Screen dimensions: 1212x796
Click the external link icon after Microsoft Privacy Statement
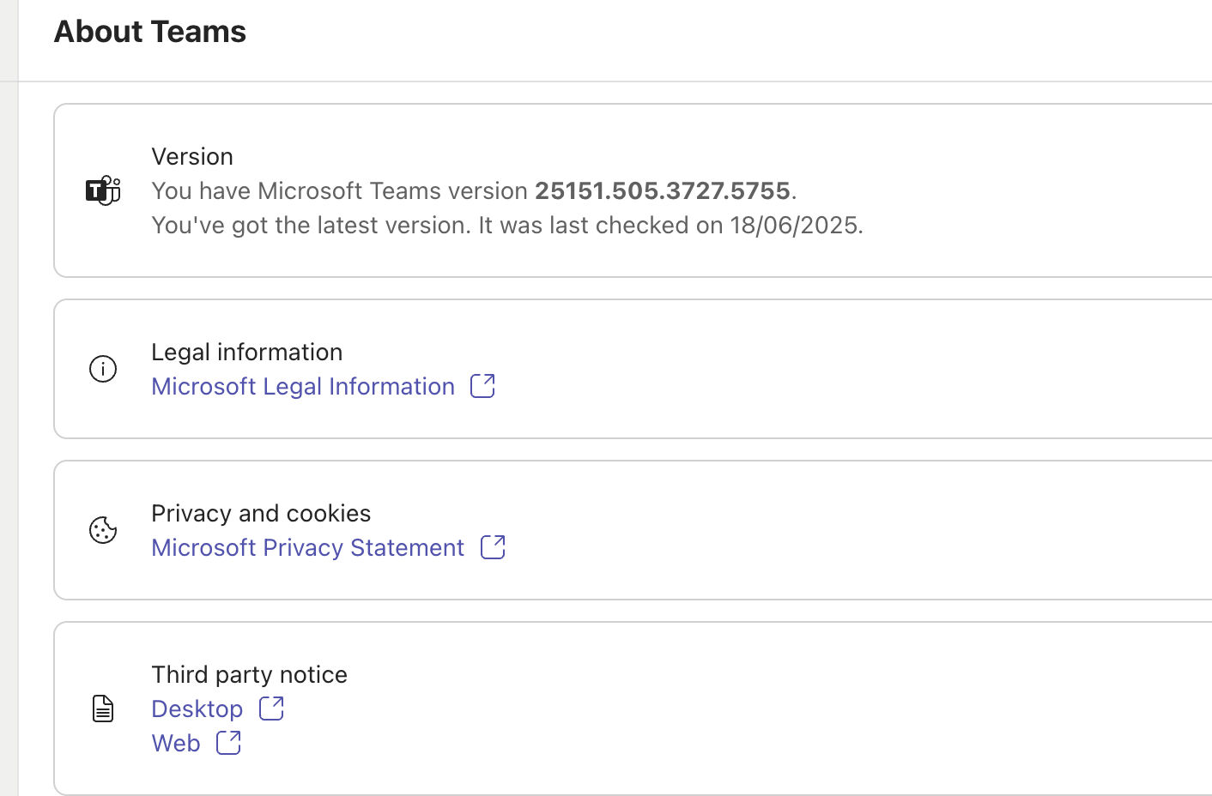493,547
